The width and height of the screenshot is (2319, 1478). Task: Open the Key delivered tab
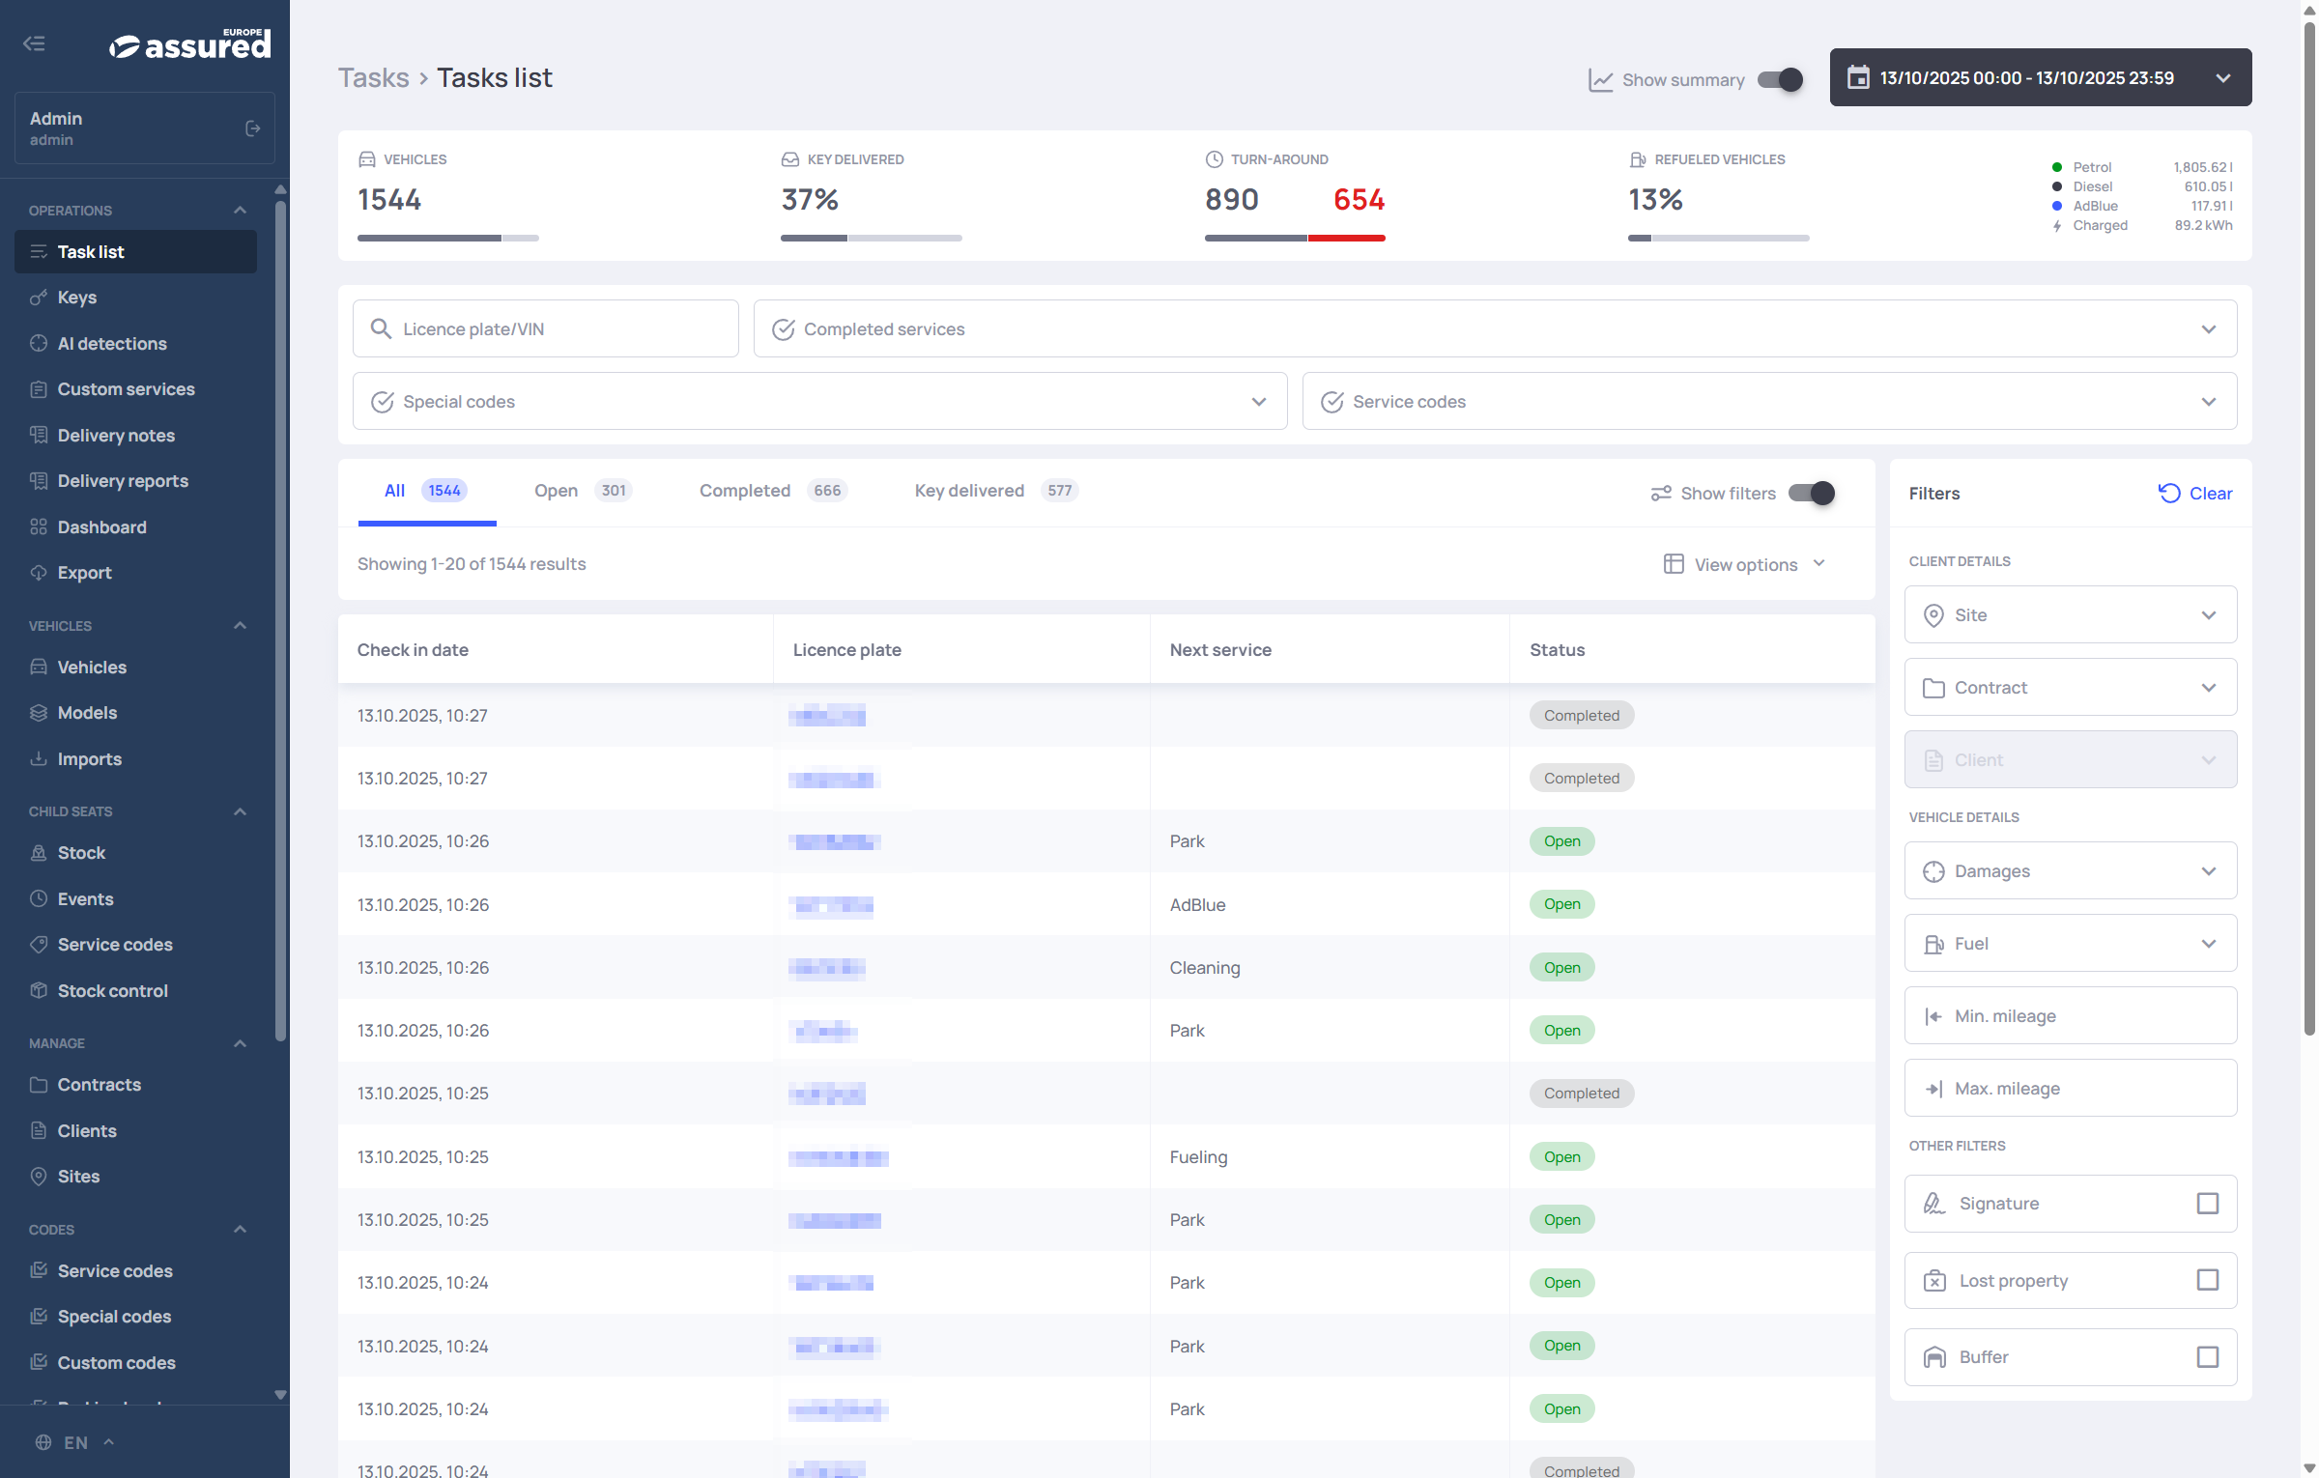(x=968, y=491)
